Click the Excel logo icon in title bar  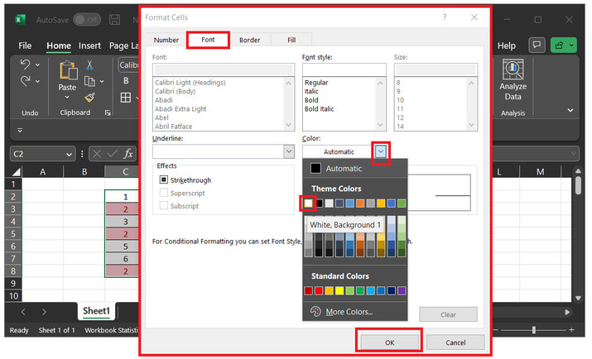[20, 20]
